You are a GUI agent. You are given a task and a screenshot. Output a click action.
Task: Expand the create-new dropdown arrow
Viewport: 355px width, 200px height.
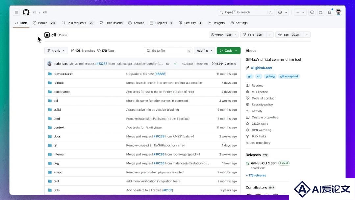coord(303,12)
